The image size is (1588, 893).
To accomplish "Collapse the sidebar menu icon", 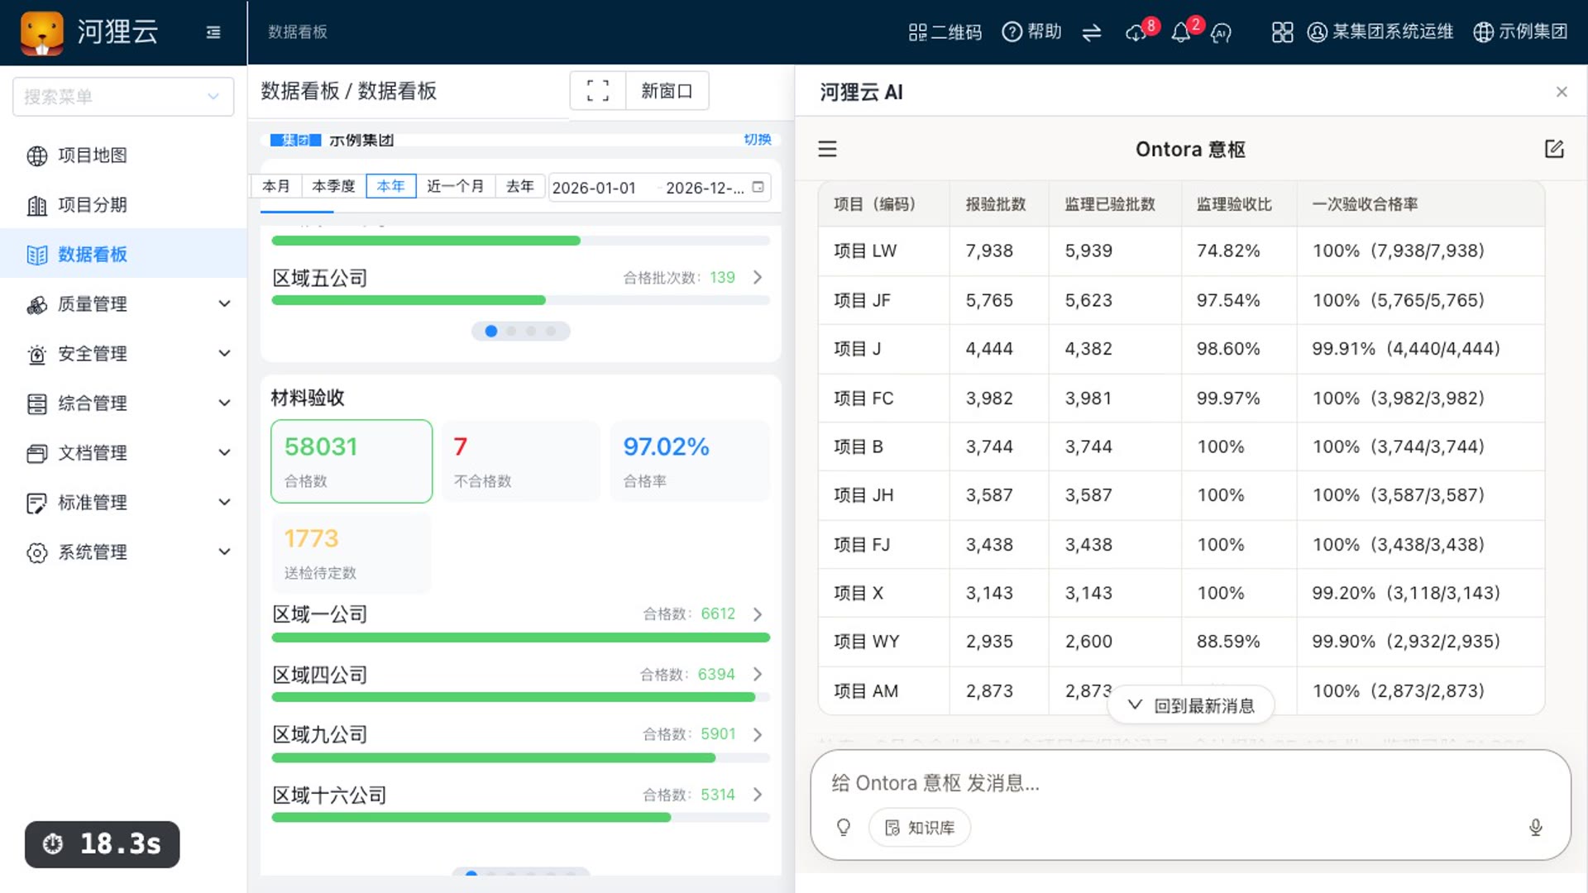I will (213, 32).
